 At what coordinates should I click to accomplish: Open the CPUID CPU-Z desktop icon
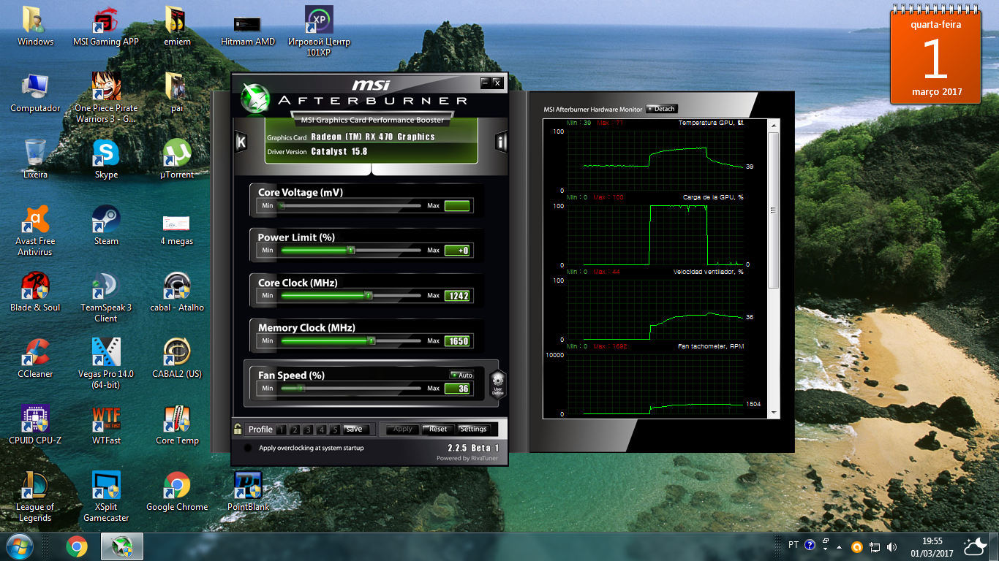(35, 424)
